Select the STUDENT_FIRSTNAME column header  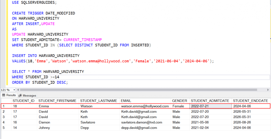tap(57, 101)
